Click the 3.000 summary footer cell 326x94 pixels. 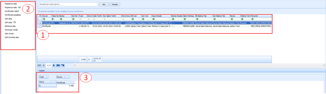click(83, 59)
